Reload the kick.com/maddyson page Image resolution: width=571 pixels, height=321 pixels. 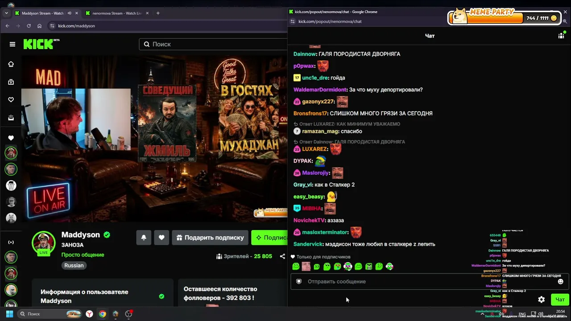tap(29, 26)
